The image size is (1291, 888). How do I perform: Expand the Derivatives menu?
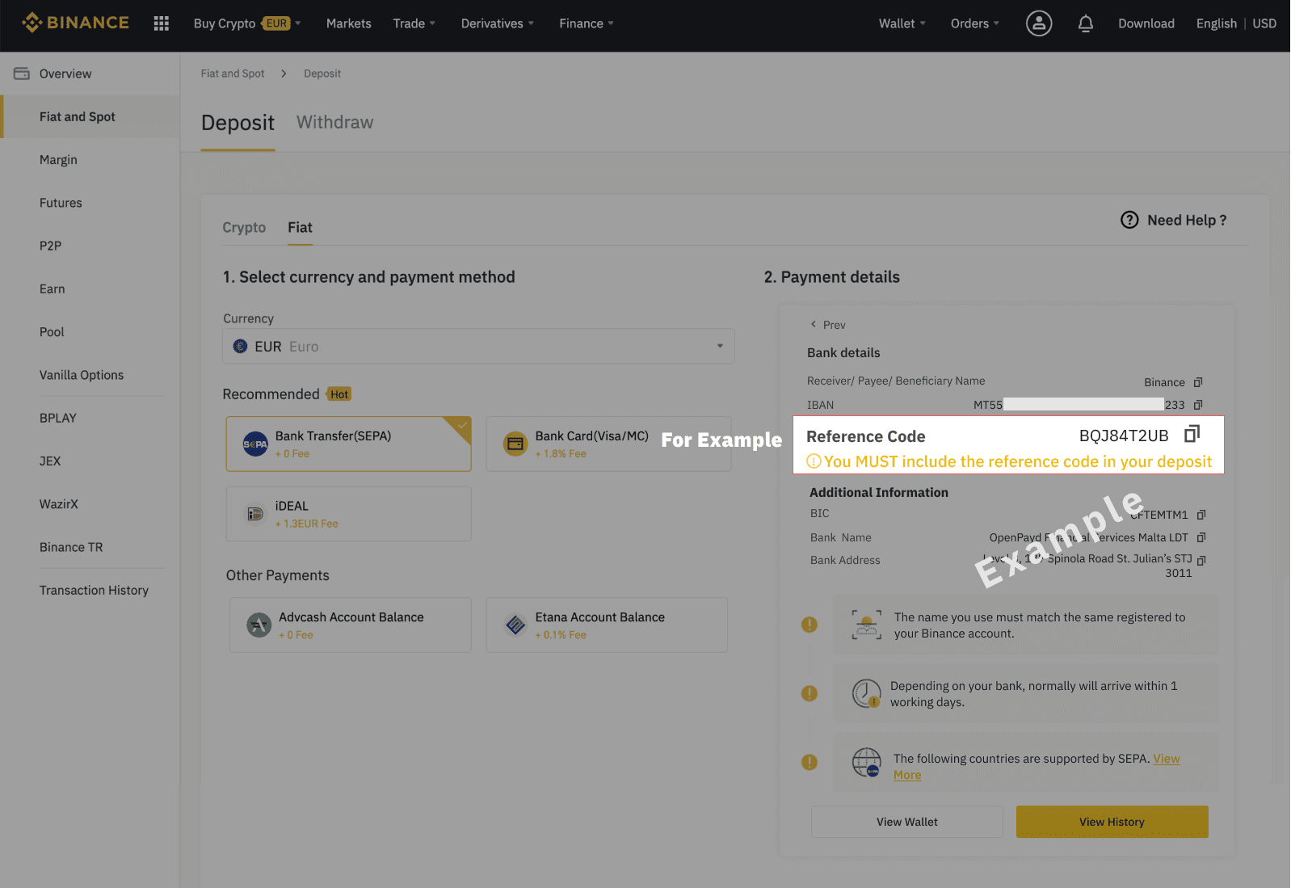coord(497,23)
